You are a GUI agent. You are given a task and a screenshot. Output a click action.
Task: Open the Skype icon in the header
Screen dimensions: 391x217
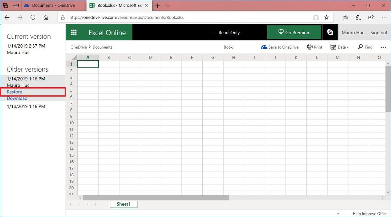point(330,32)
